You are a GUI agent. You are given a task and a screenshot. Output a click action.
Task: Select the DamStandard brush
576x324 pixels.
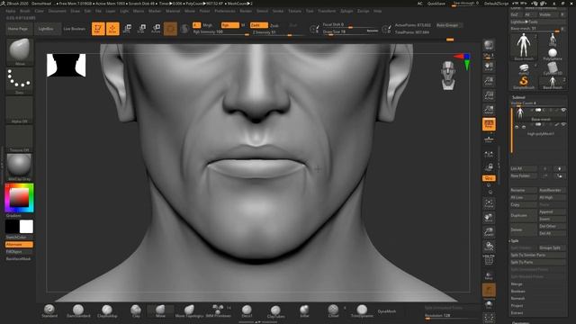78,310
